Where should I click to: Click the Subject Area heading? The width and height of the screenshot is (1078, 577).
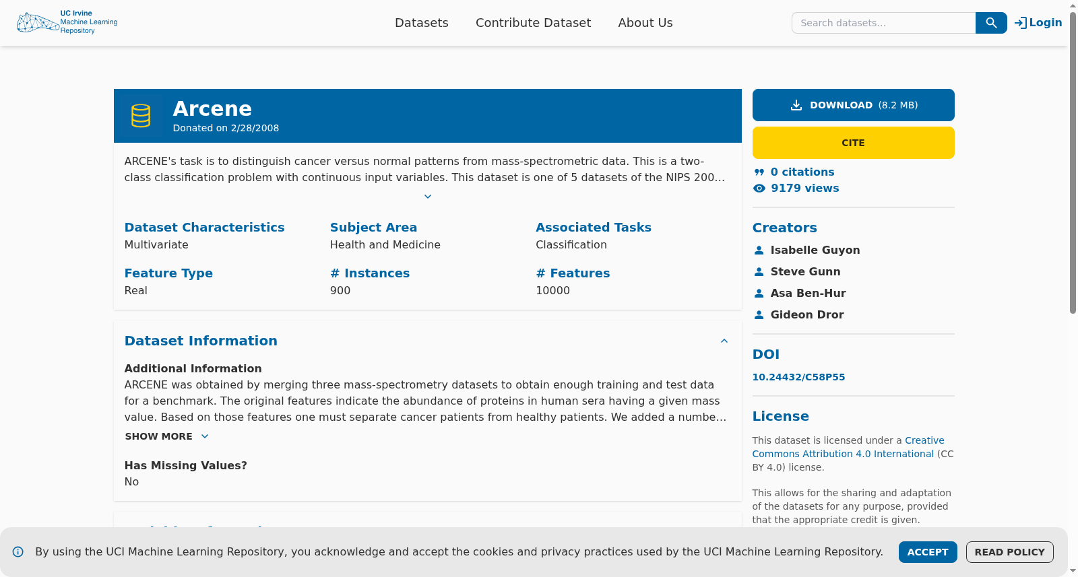373,228
